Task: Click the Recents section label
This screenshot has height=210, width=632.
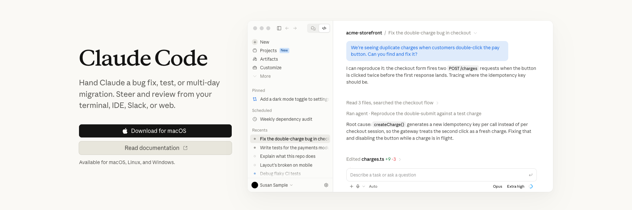Action: coord(260,130)
